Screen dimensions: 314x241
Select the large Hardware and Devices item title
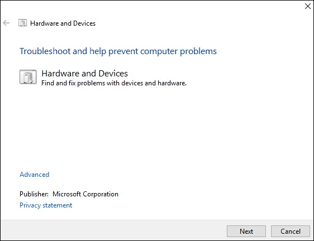pos(84,74)
